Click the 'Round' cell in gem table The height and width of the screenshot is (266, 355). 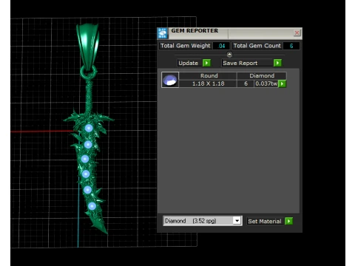[x=208, y=75]
